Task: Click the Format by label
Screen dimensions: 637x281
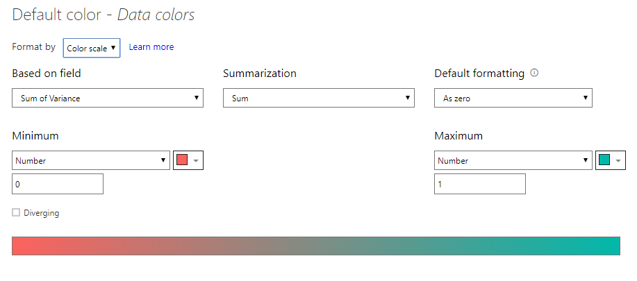Action: point(34,47)
